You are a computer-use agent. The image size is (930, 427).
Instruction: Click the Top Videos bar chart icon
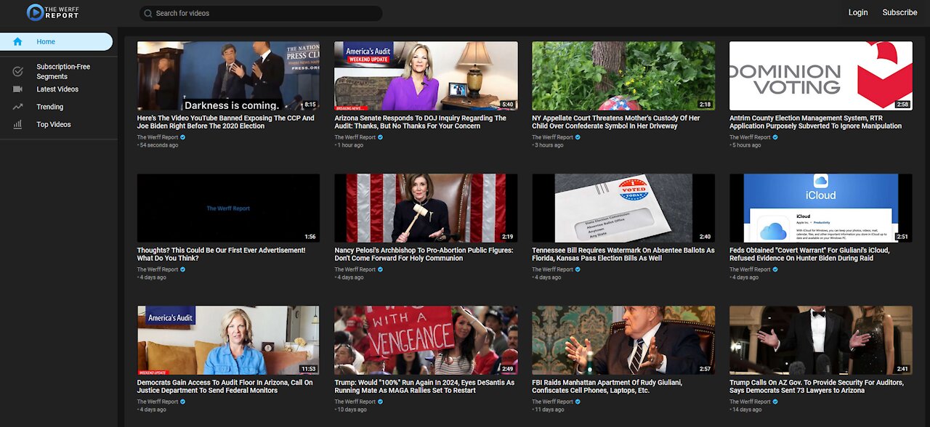point(17,124)
